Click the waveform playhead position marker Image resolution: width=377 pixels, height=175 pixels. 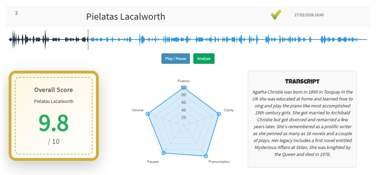point(88,40)
